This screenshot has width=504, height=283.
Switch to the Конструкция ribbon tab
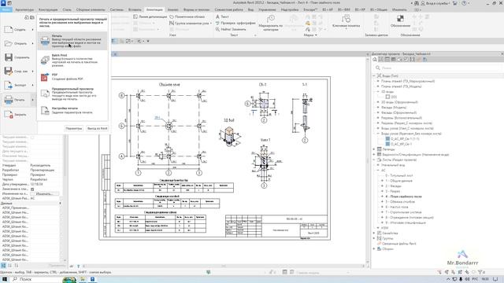point(48,9)
